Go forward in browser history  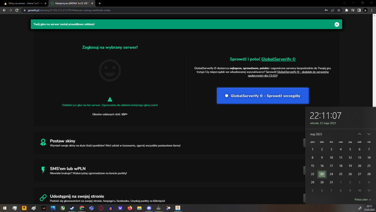pos(10,10)
